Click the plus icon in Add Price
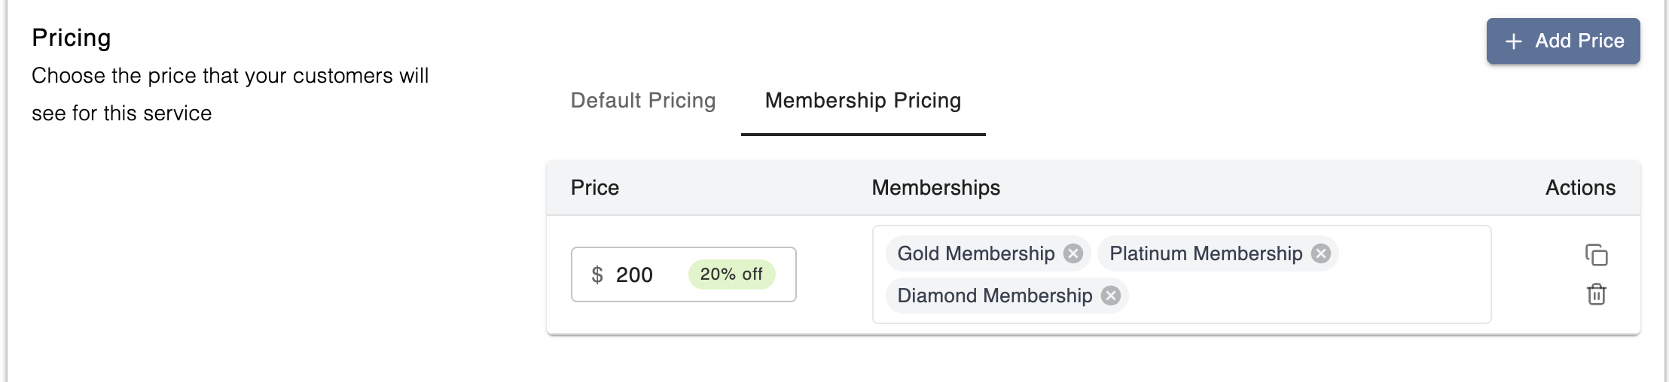Viewport: 1669px width, 382px height. pos(1513,41)
